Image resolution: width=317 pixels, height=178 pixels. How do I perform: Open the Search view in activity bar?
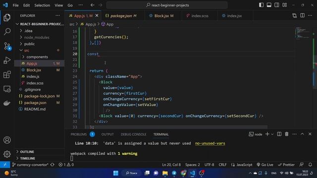click(7, 32)
